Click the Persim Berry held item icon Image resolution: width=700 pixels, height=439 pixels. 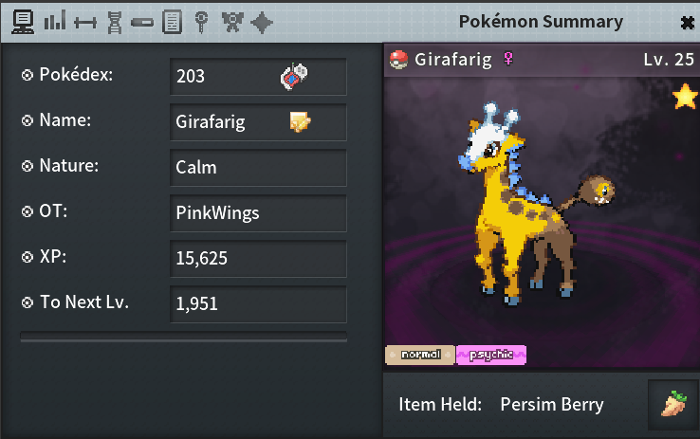click(673, 404)
